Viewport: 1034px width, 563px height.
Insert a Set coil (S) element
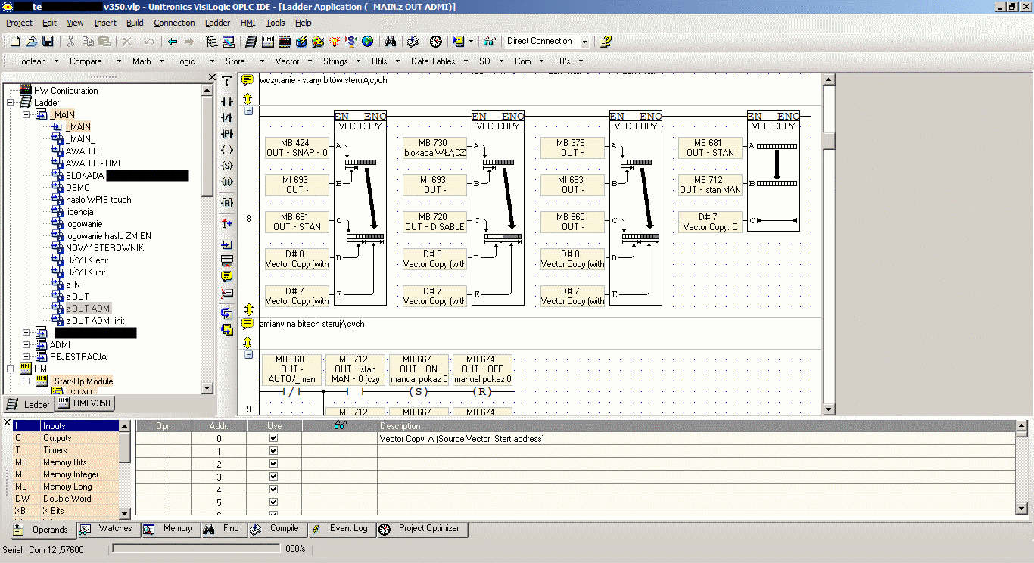point(226,166)
